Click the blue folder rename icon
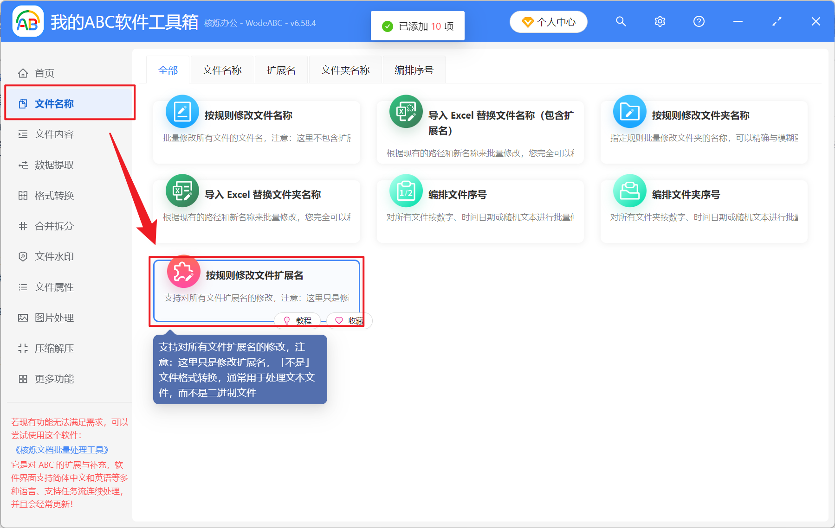 [629, 112]
